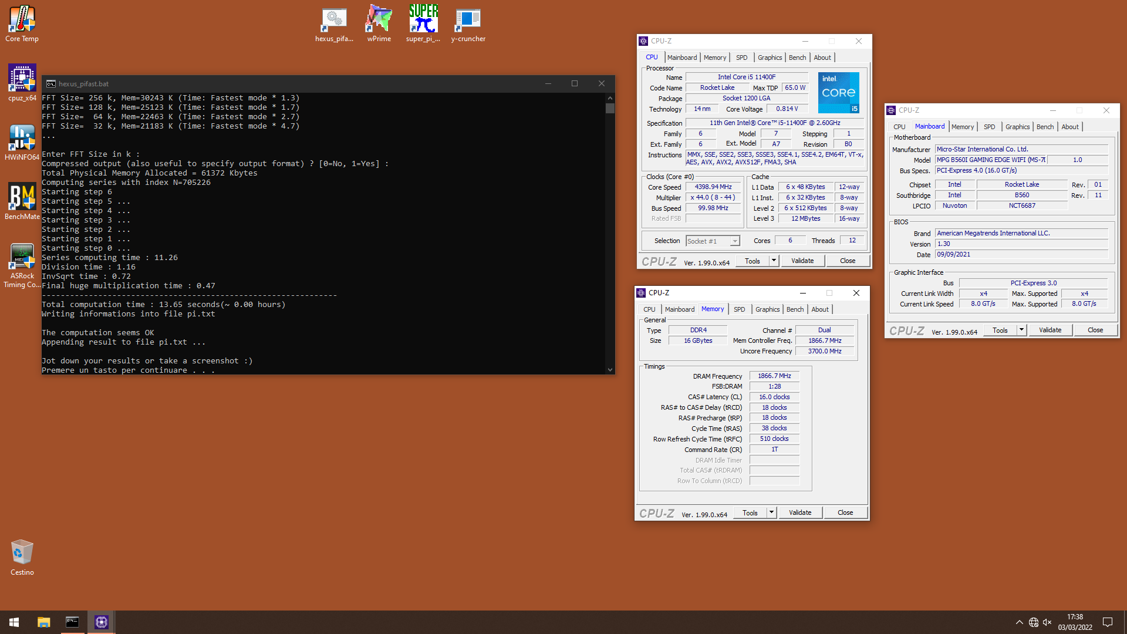
Task: Click console scrollbar down arrow
Action: 610,369
